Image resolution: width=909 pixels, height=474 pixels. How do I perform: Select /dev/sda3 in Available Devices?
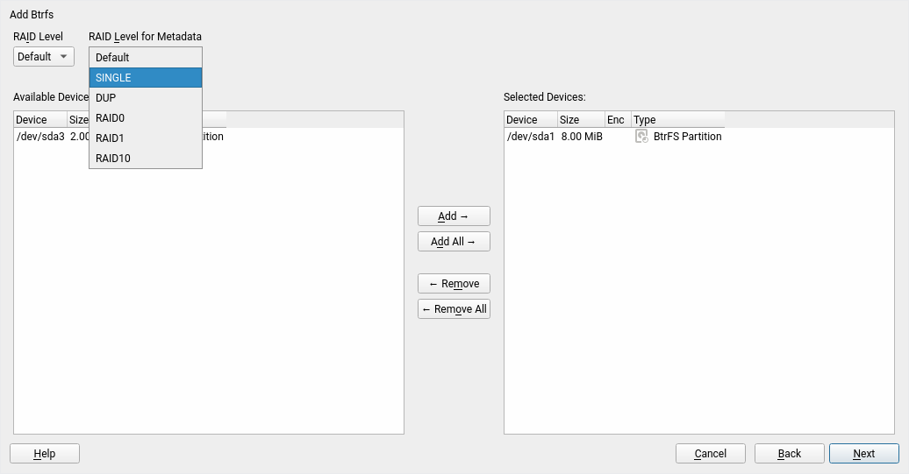tap(40, 137)
